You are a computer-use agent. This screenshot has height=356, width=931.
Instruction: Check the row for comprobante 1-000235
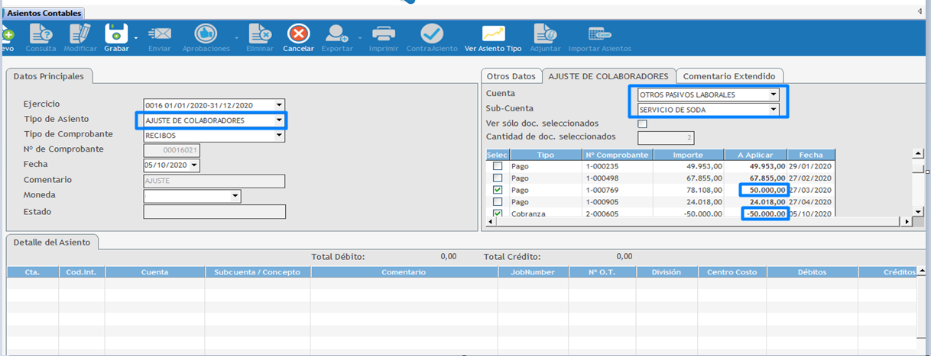498,166
